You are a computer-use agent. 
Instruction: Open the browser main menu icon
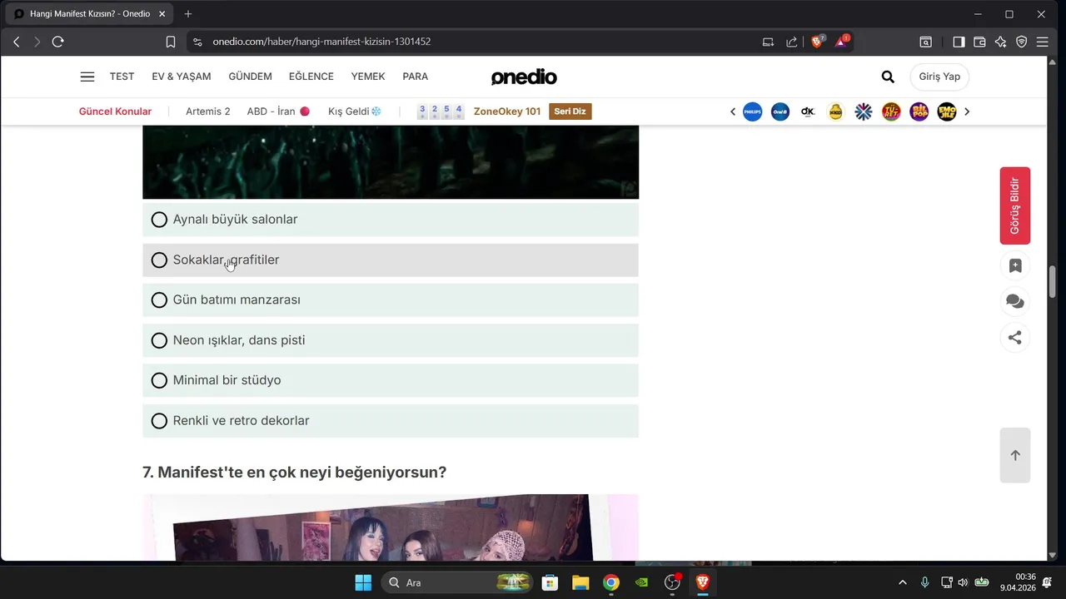click(x=1042, y=42)
